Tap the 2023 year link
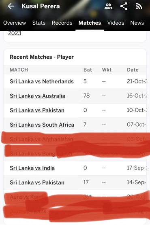The height and width of the screenshot is (225, 150). 15,33
